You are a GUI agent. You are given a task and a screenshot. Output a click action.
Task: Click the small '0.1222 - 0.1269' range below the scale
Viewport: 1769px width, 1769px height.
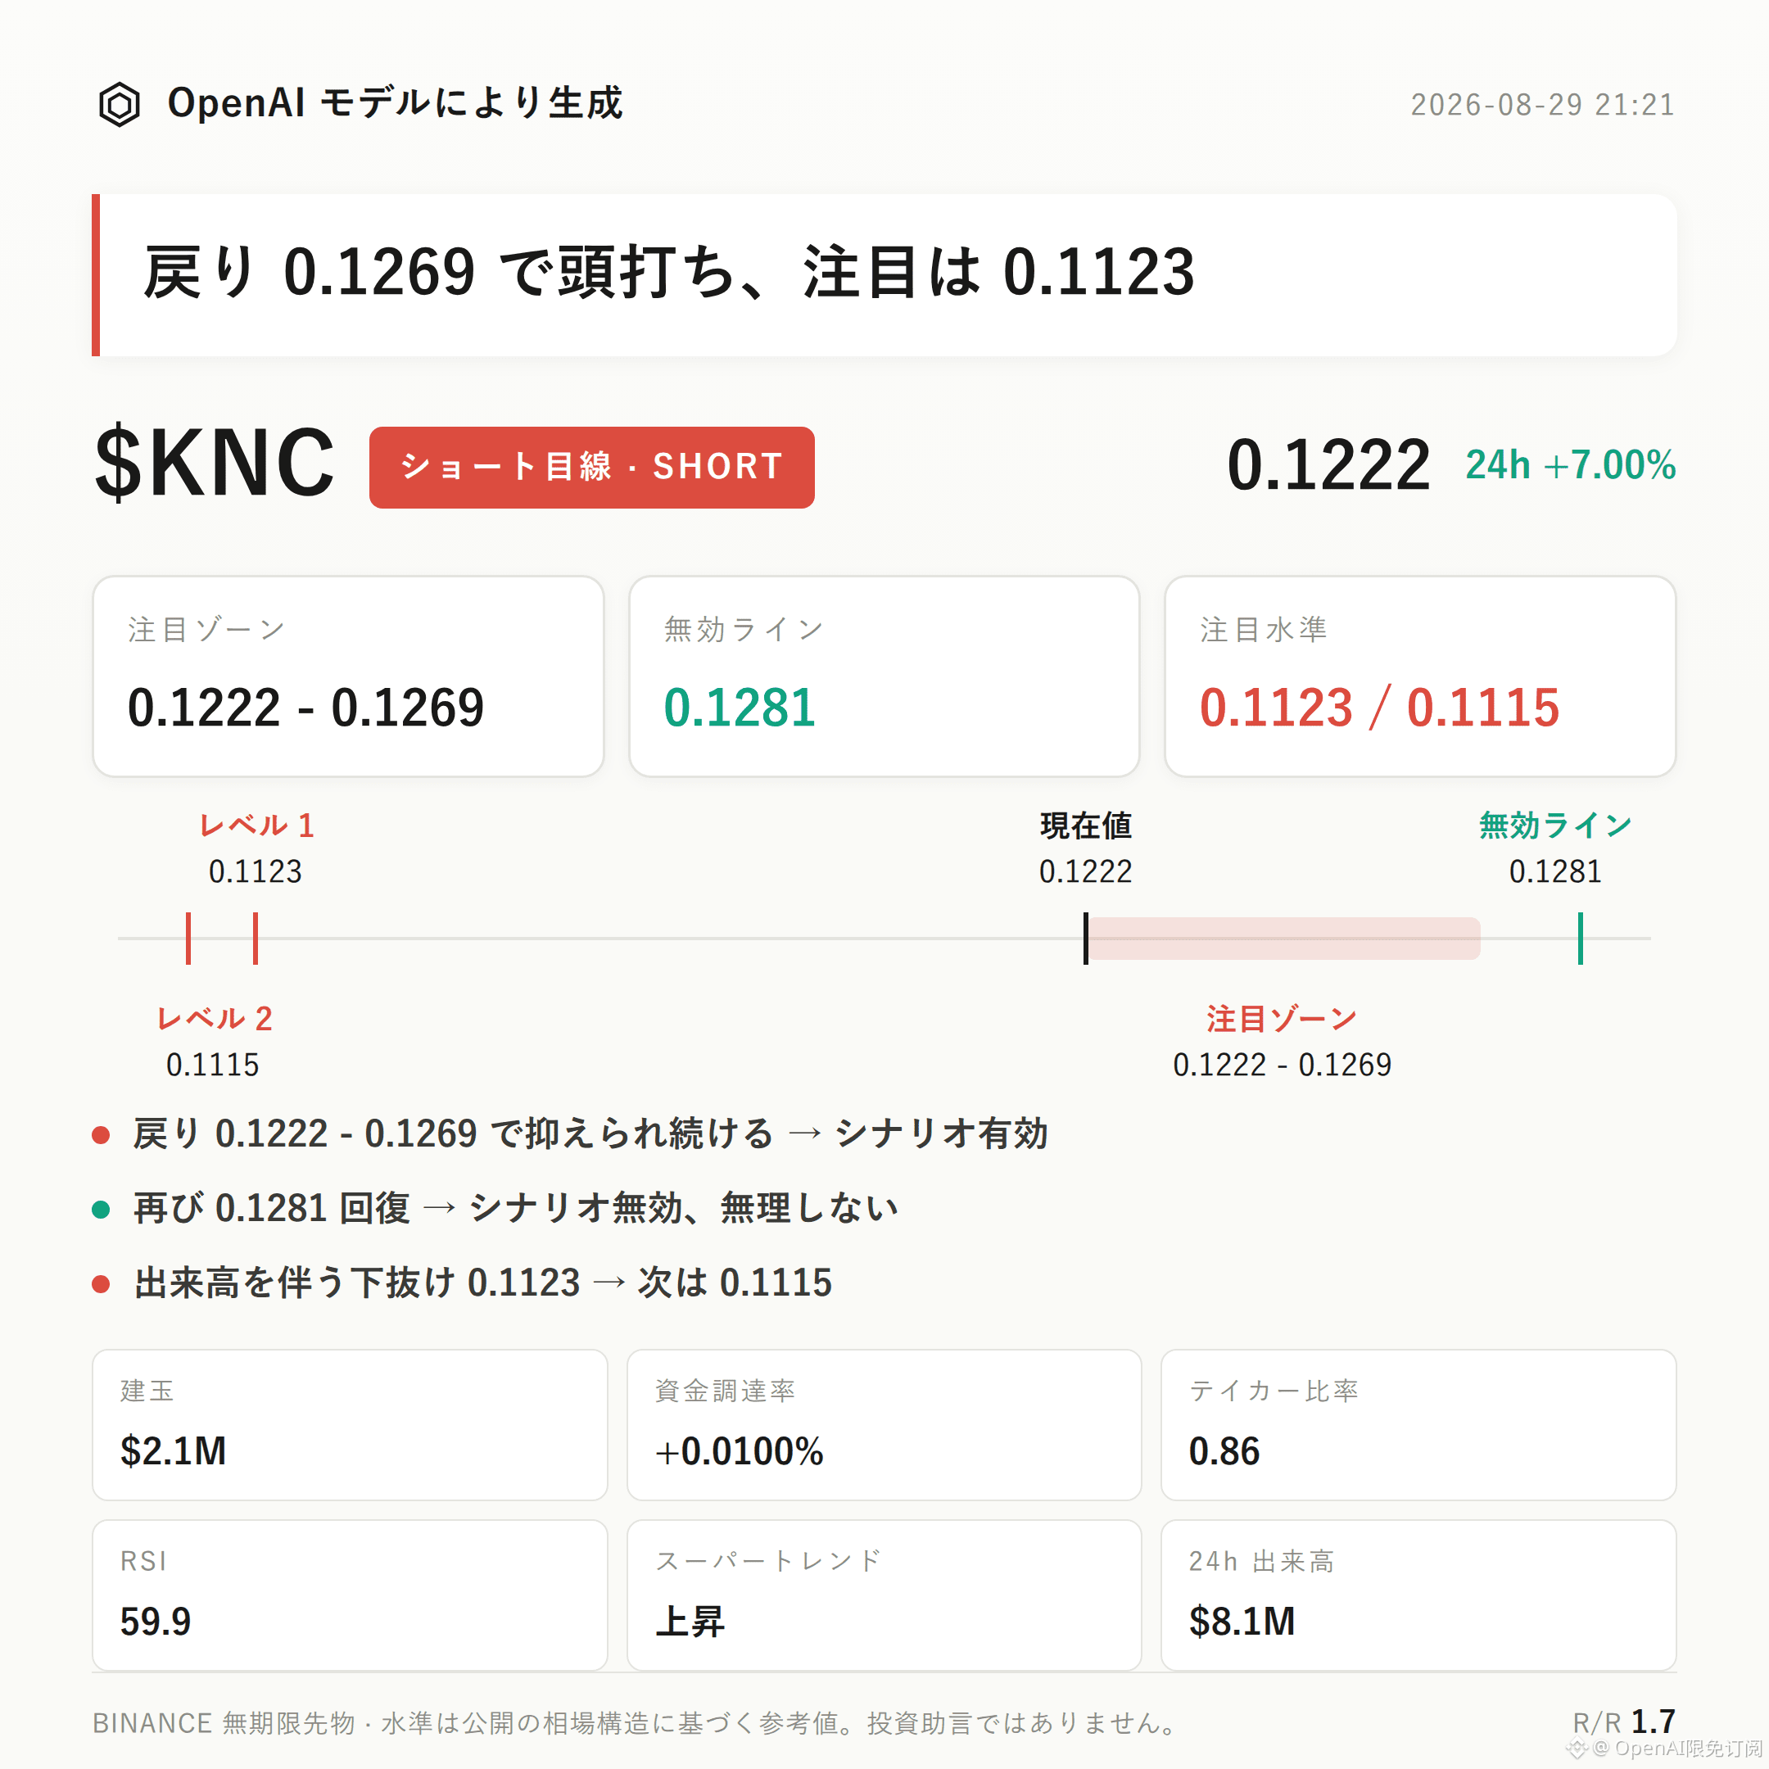click(x=1282, y=1065)
